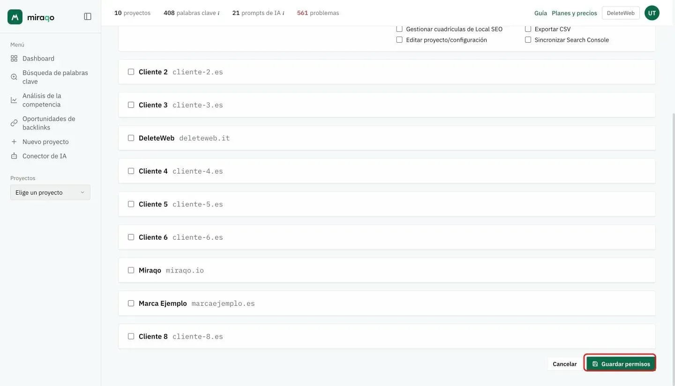Click the DeleteWeb workspace button
The height and width of the screenshot is (386, 675).
(x=621, y=13)
